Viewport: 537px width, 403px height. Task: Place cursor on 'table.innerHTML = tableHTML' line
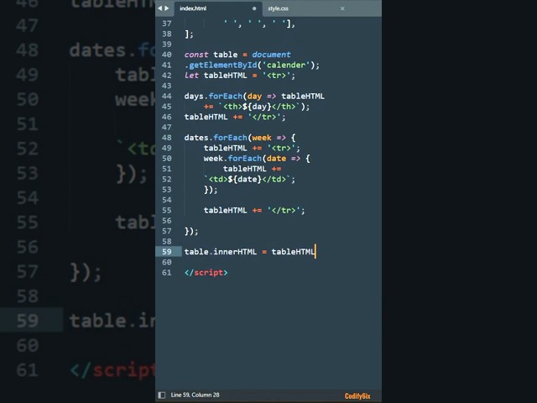pos(250,252)
